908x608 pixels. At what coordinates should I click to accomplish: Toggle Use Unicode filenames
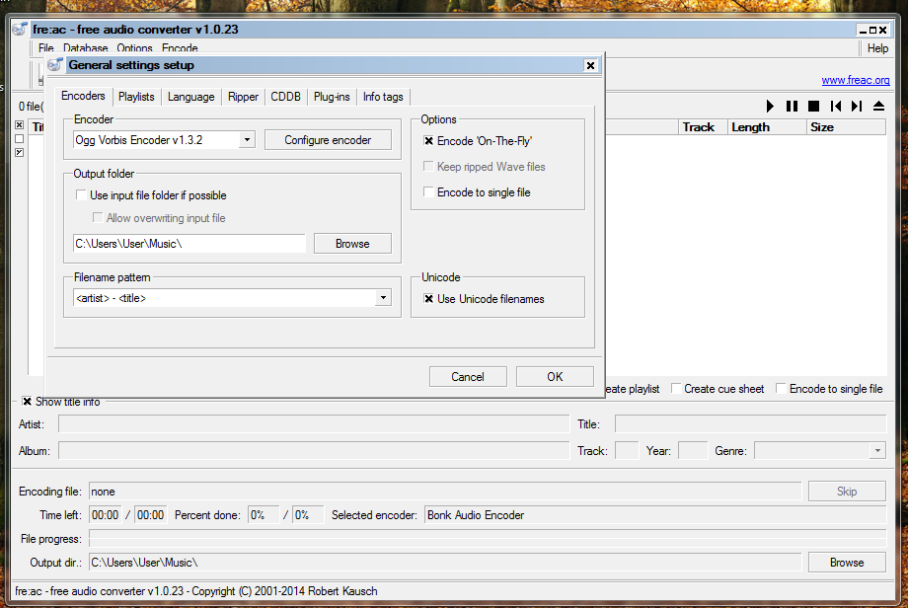click(428, 299)
